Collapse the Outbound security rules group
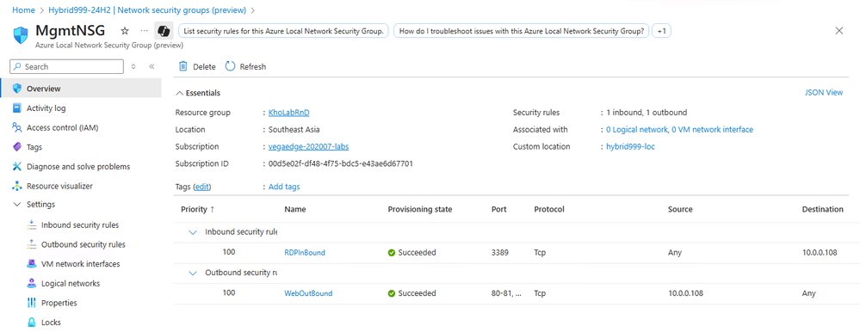The height and width of the screenshot is (332, 860). 193,273
